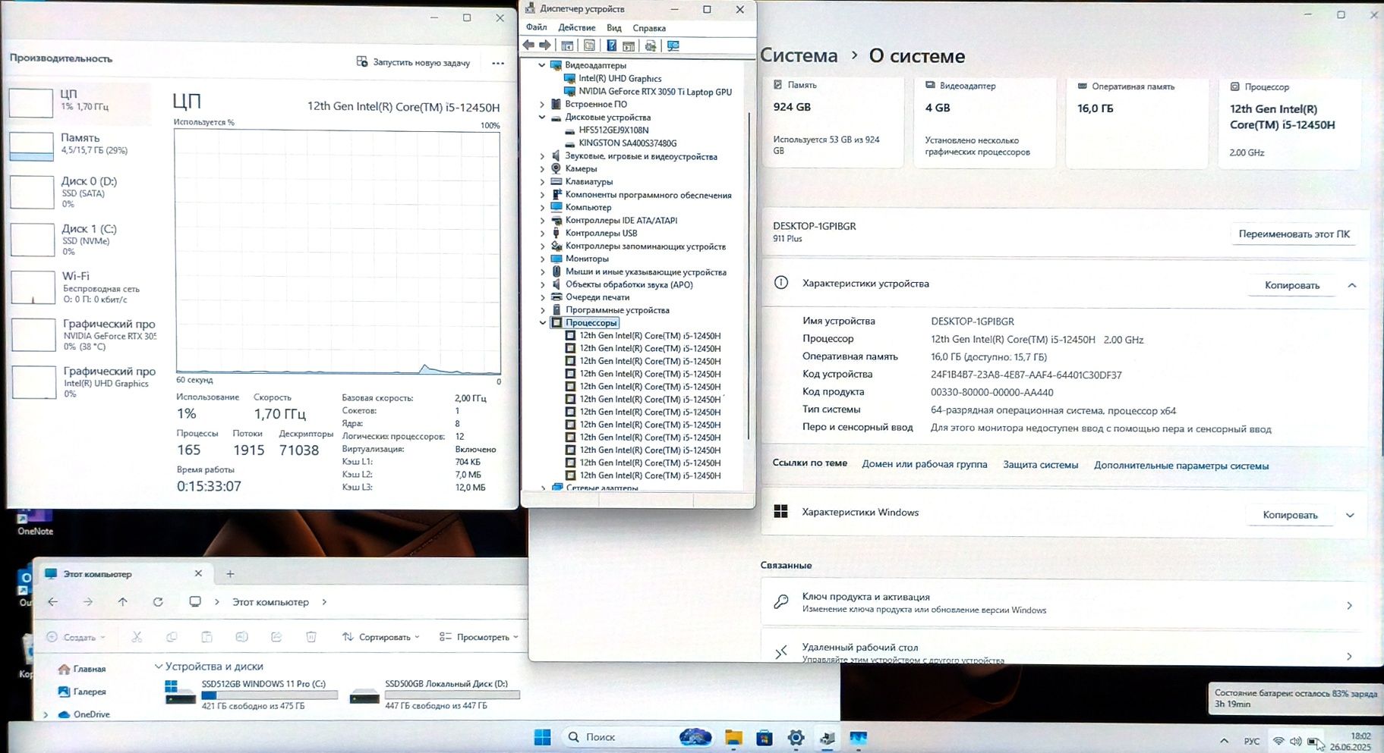Select drive SSD500GB Локальный Диск (D:)

click(x=435, y=694)
